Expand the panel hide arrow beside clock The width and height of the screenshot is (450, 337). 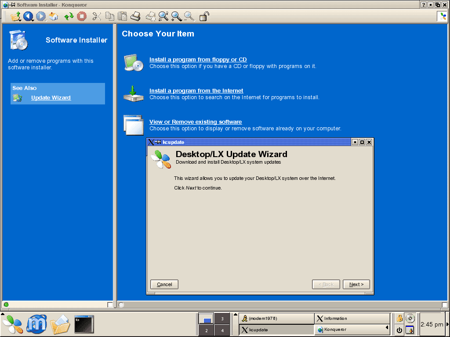click(x=447, y=325)
